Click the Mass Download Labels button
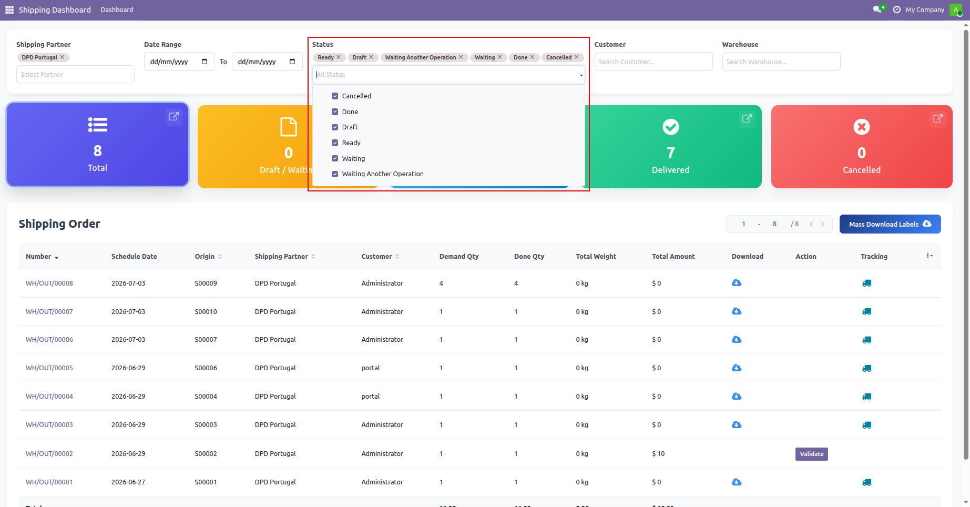 click(890, 224)
